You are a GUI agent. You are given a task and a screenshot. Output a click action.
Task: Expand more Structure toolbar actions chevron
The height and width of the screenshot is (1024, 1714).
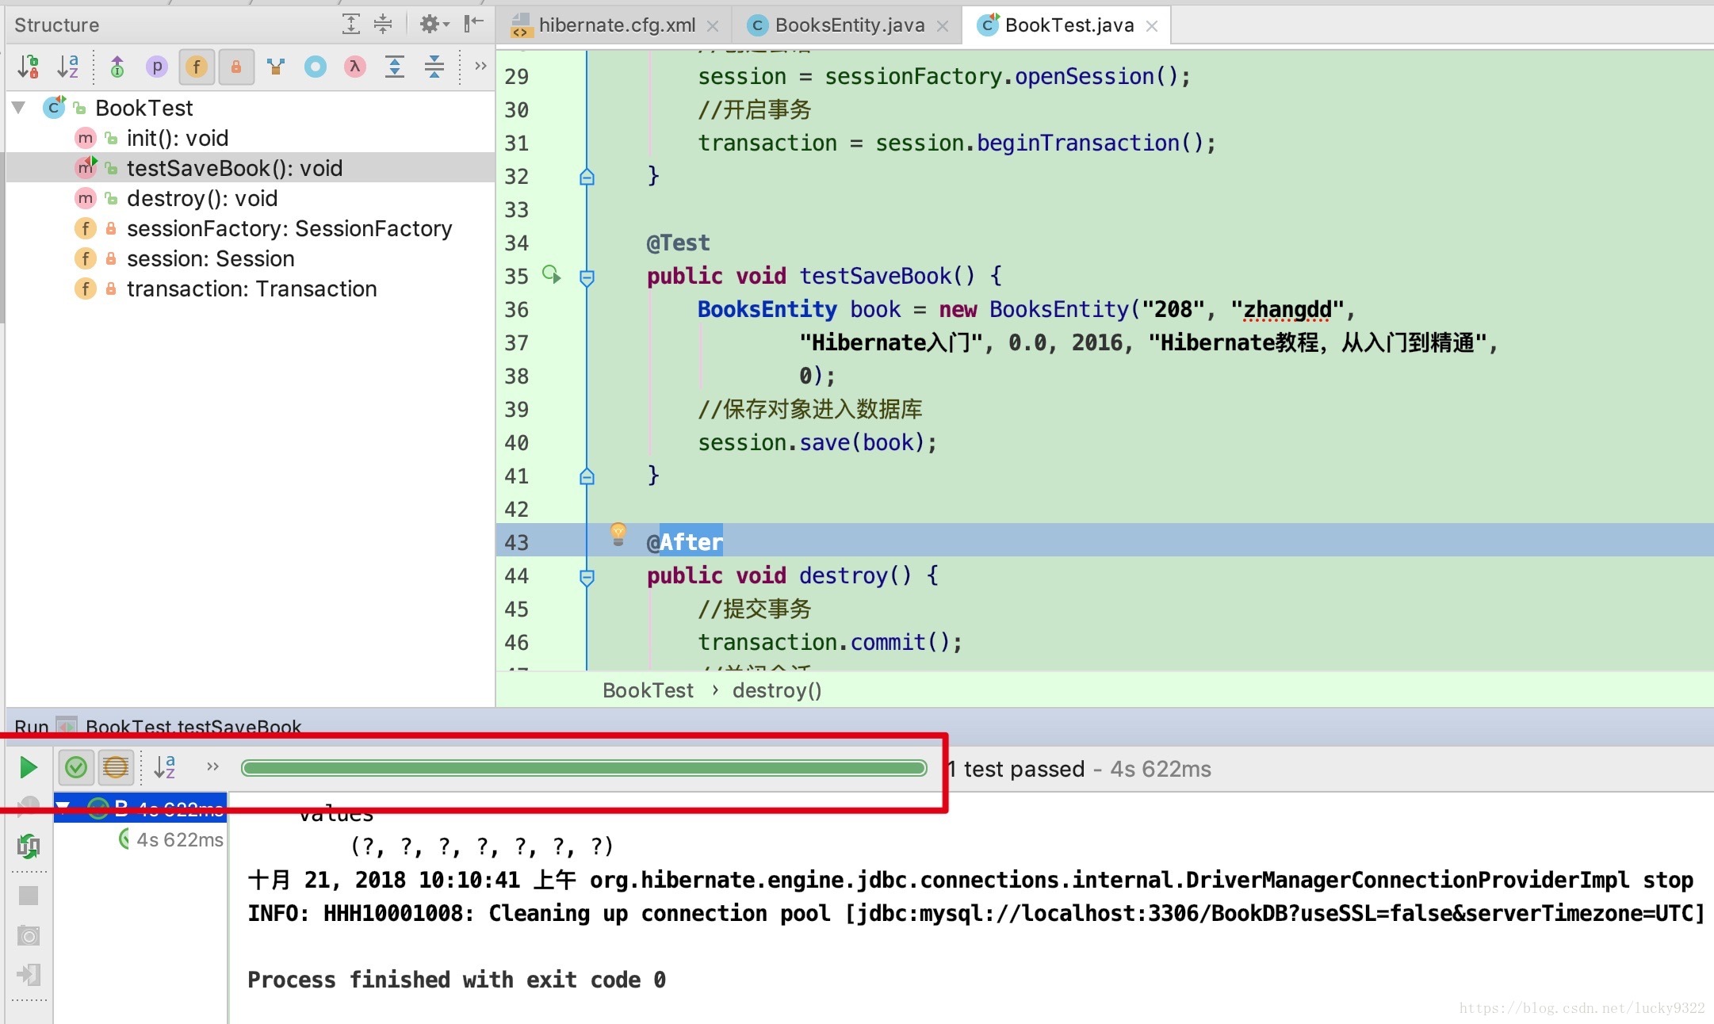(480, 66)
